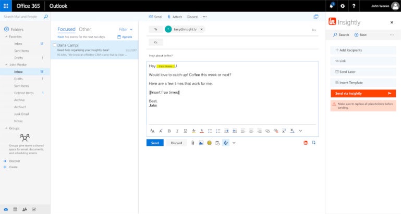Expand more formatting options chevron

click(x=300, y=131)
